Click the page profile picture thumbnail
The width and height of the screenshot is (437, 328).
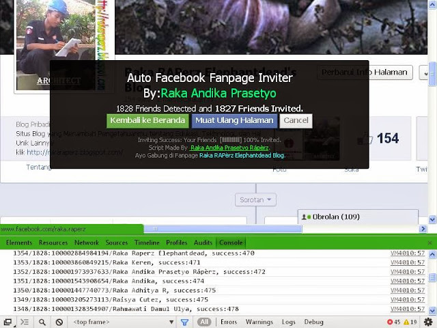point(57,45)
